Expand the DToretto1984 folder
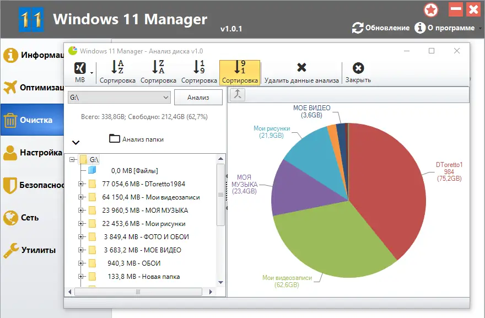The image size is (485, 318). 80,184
